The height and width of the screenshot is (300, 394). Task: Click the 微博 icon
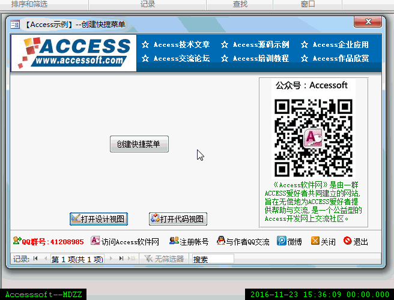[282, 241]
